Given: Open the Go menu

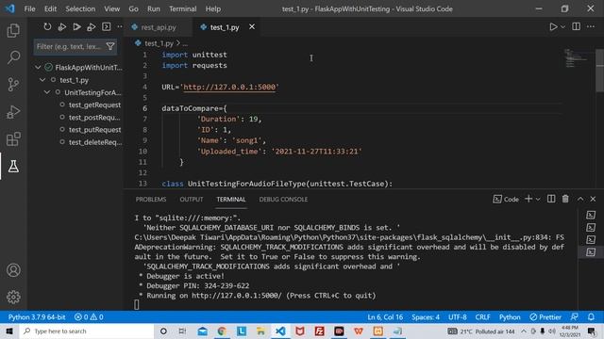Looking at the screenshot, I should click(x=133, y=8).
